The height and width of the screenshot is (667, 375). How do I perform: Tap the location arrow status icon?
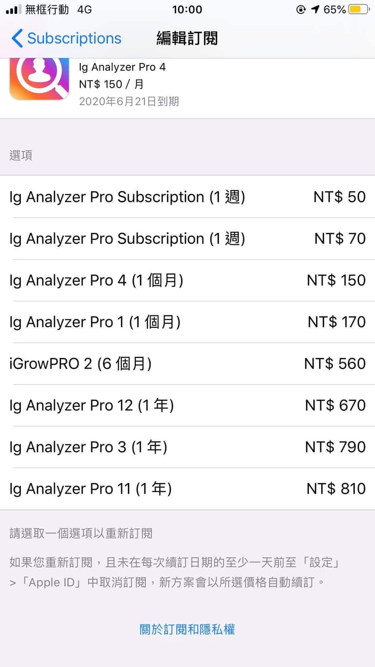pyautogui.click(x=315, y=9)
